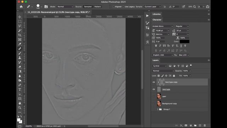Toggle the layer filter on/off dot

tap(191, 65)
